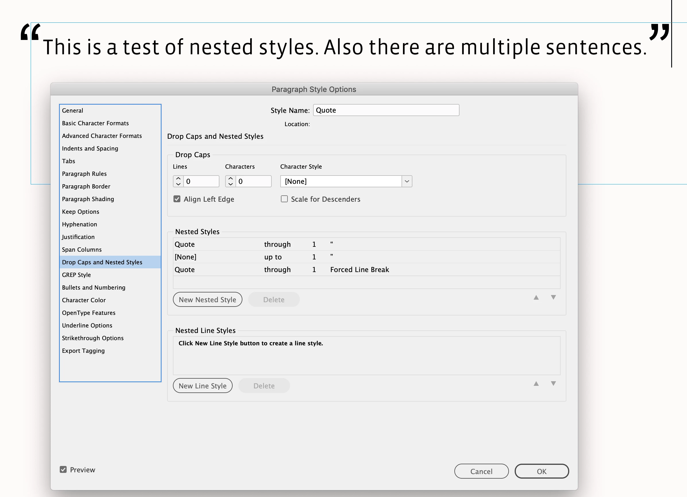
Task: Click New Line Style button
Action: pos(202,386)
